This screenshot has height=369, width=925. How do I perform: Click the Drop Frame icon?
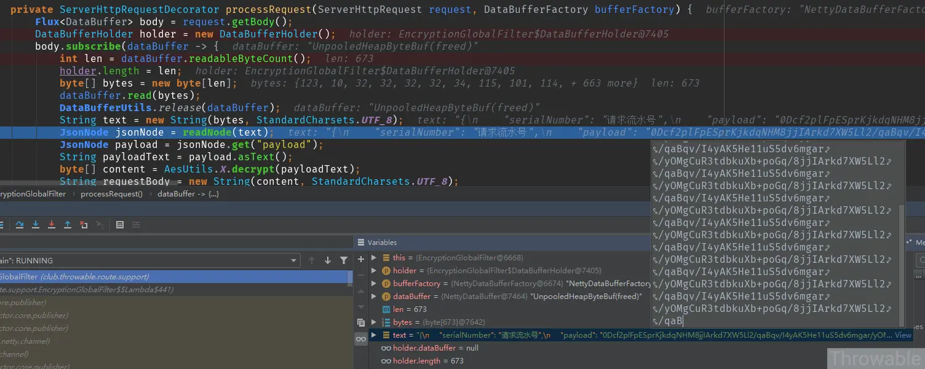click(x=84, y=225)
